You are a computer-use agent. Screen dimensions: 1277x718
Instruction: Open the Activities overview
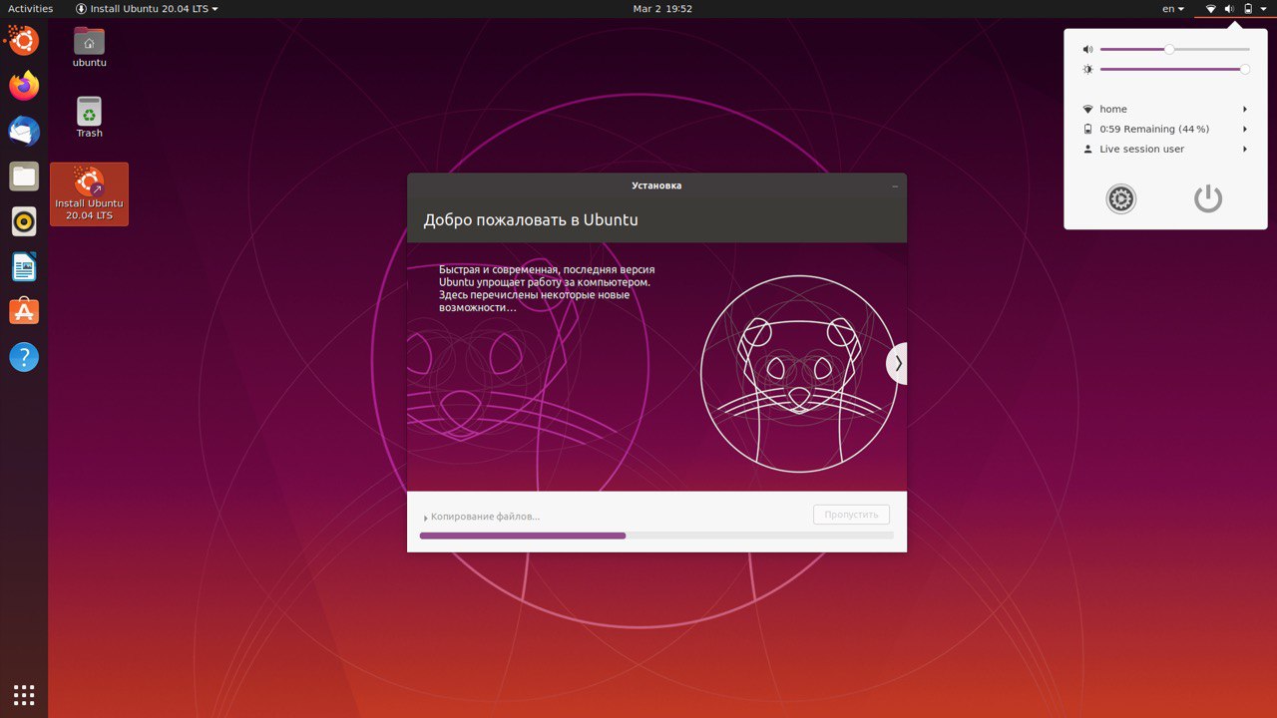tap(30, 9)
